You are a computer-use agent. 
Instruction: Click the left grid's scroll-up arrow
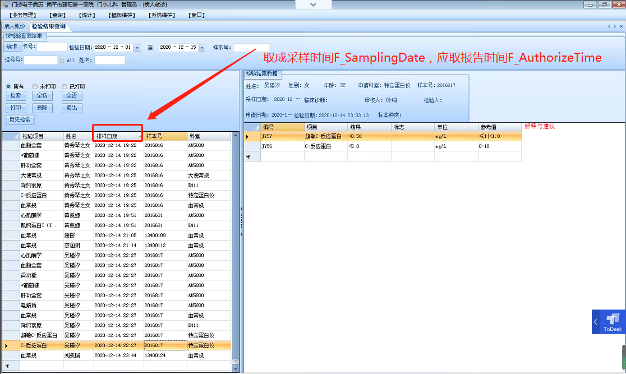coord(235,136)
